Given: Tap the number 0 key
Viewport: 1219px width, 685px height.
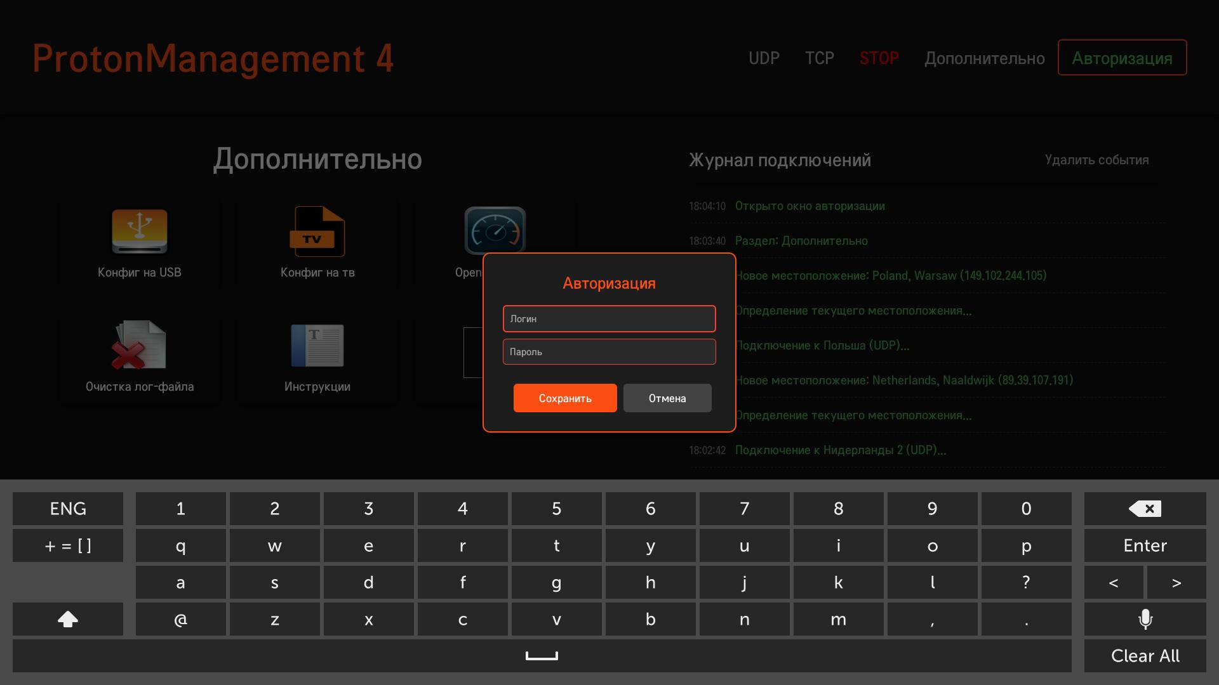Looking at the screenshot, I should [x=1027, y=509].
